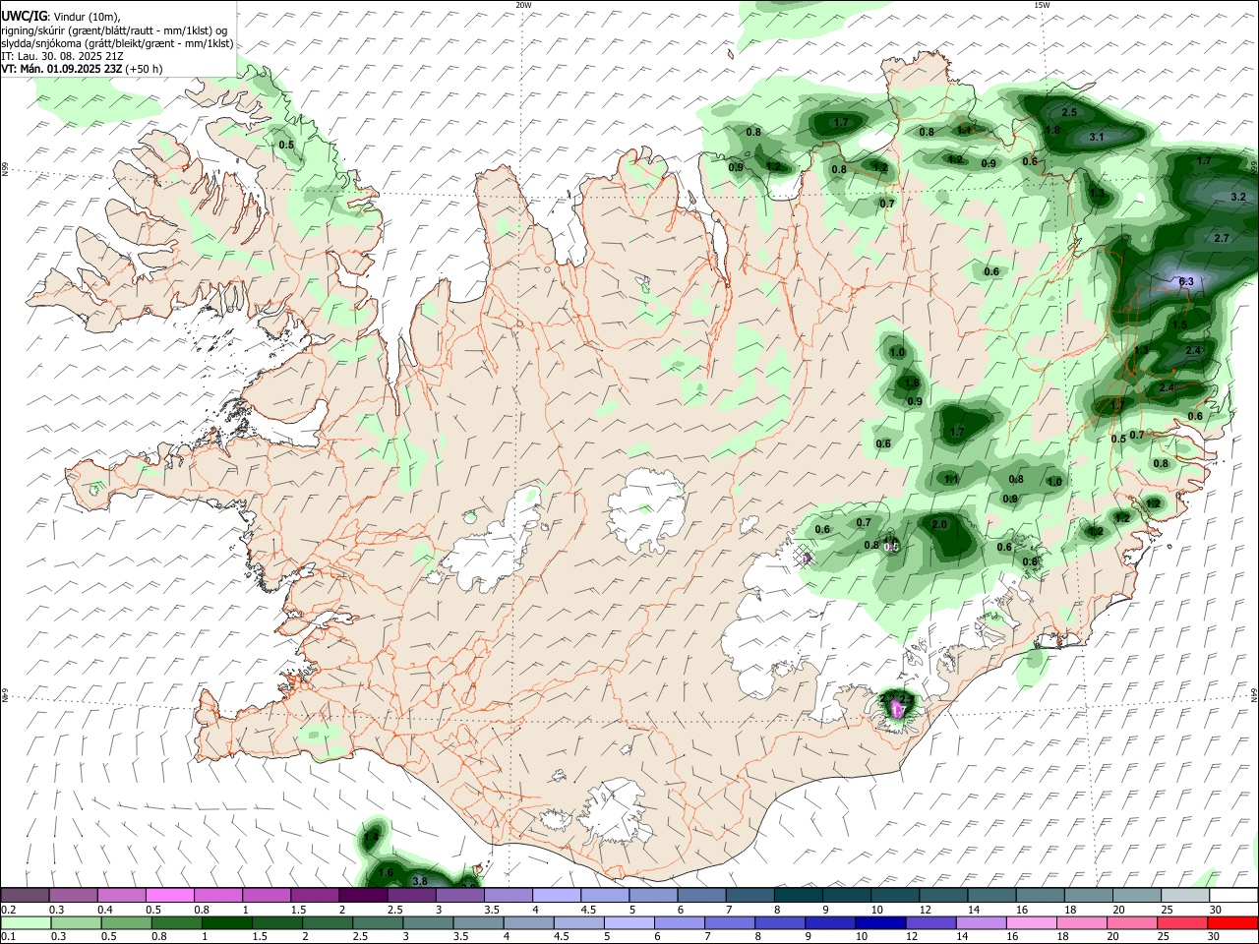This screenshot has width=1259, height=944.
Task: Click the 2.7 precipitation value on the map
Action: 1222,239
